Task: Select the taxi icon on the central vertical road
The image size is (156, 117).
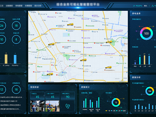Action: 83,60
